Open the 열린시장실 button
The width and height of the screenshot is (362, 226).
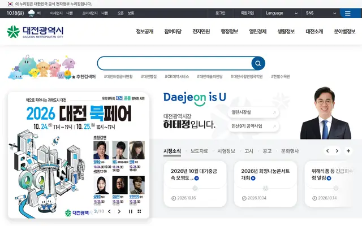(x=253, y=112)
